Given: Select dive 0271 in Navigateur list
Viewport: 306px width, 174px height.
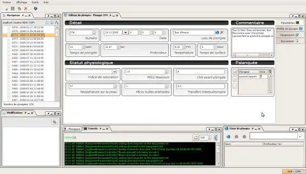Looking at the screenshot, I should click(28, 47).
